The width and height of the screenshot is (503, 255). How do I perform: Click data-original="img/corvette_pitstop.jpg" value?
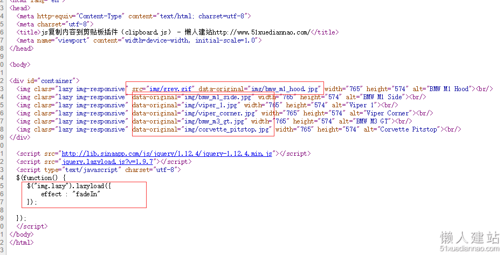[x=202, y=129]
